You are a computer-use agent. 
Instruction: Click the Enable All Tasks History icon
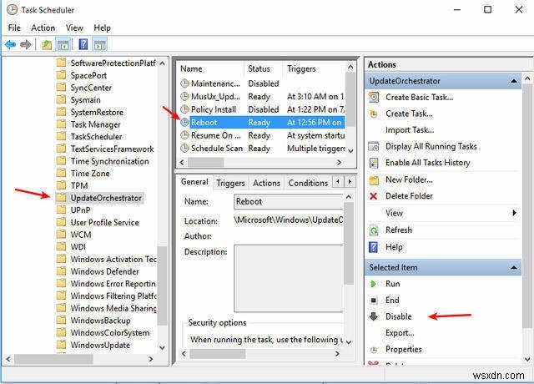tap(374, 163)
